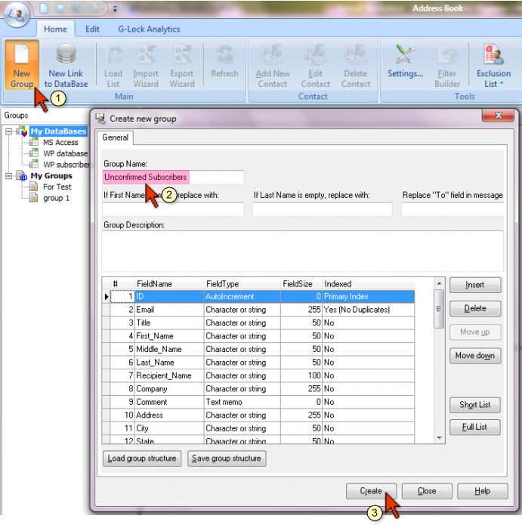Open New Link to DataBase
The image size is (522, 525).
pos(66,66)
